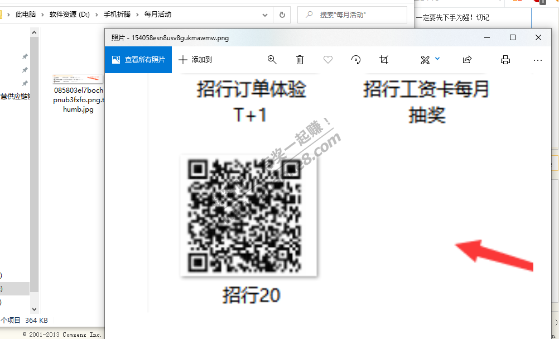Print the photo with the printer icon
The height and width of the screenshot is (339, 559).
coord(505,60)
